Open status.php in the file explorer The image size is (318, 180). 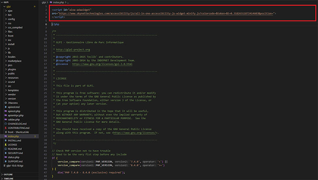tap(13, 157)
